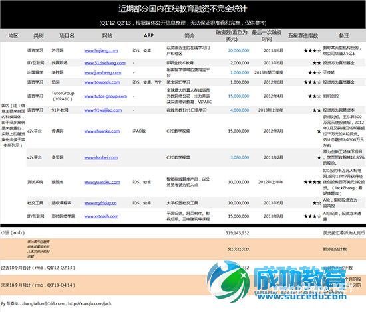Click the www.91waijiao.com link
366x312 pixels.
tap(103, 110)
